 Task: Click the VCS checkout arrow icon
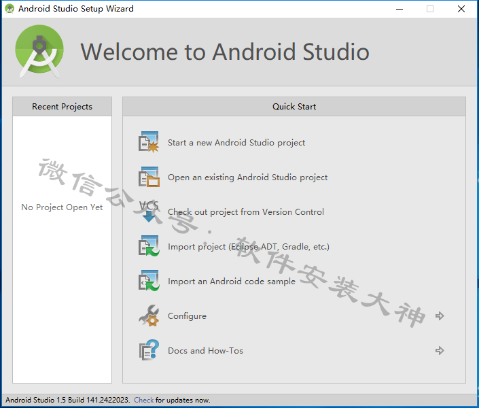point(149,211)
